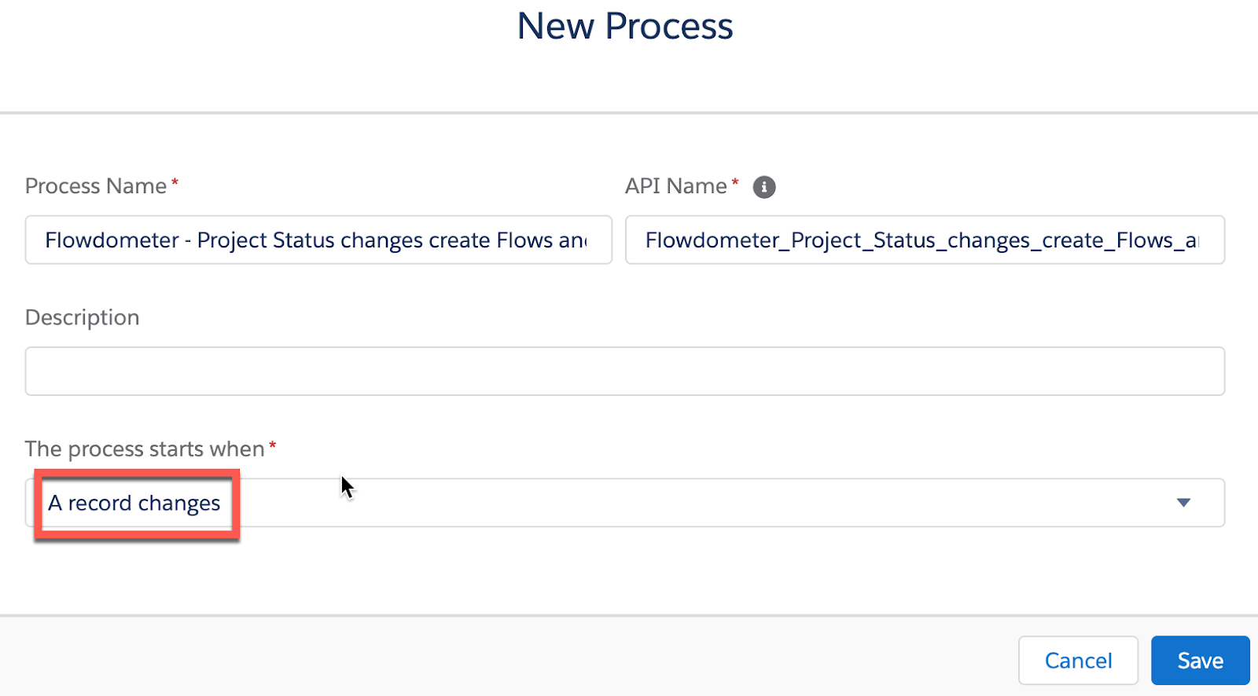
Task: Select the 'A record changes' combo box value
Action: (134, 504)
